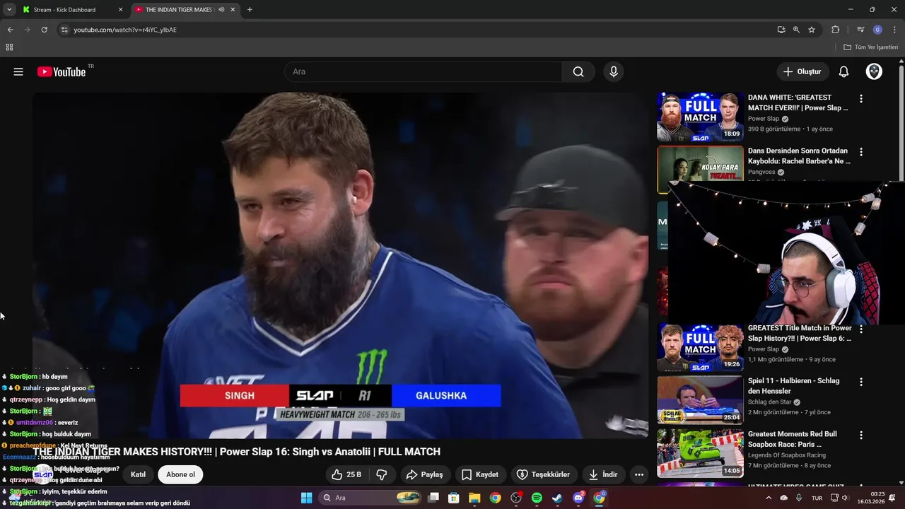Dislike the video with thumbs down
905x509 pixels.
pos(382,474)
